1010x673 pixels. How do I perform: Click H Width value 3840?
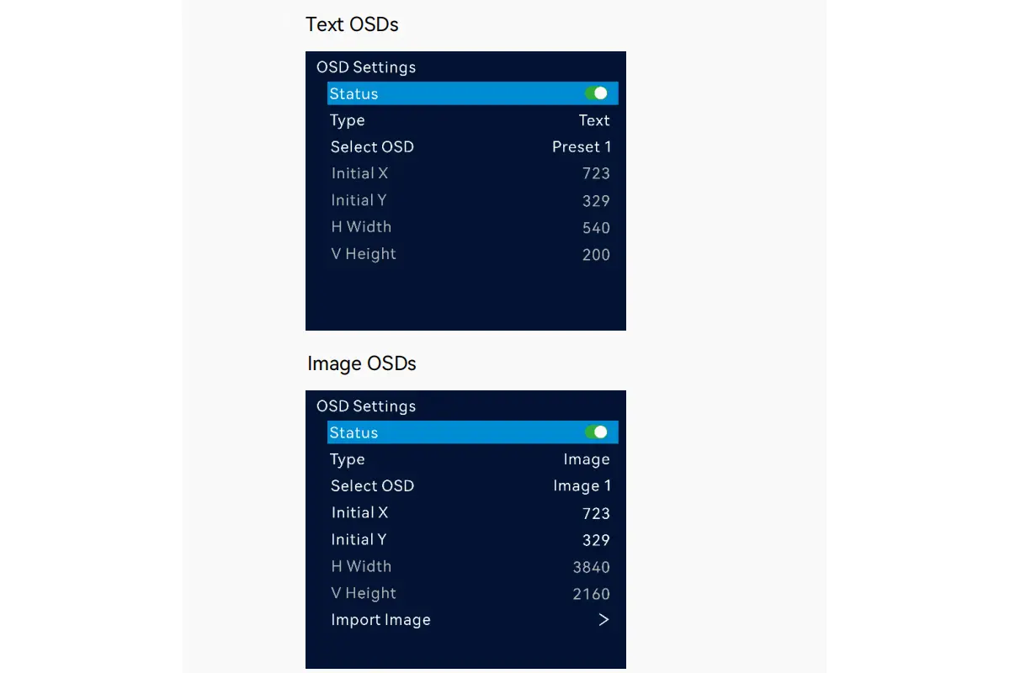click(591, 567)
